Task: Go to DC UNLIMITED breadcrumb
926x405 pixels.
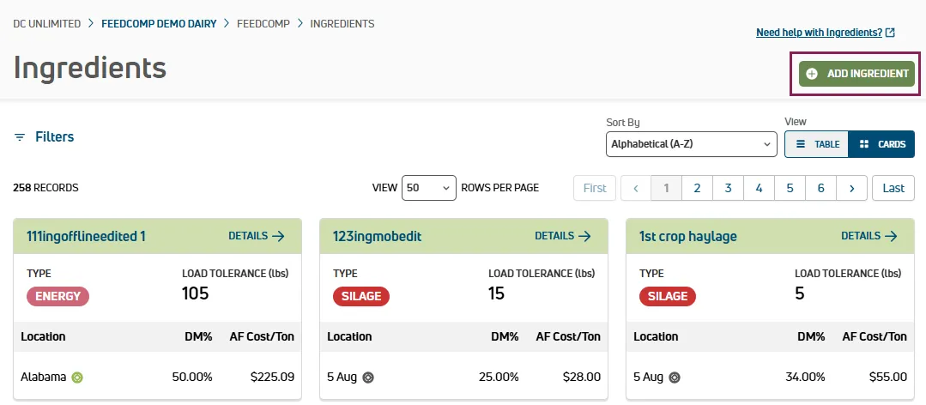Action: (46, 24)
